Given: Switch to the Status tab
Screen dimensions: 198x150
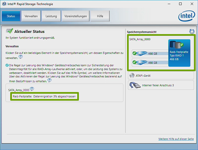Looking at the screenshot, I should pyautogui.click(x=11, y=16).
